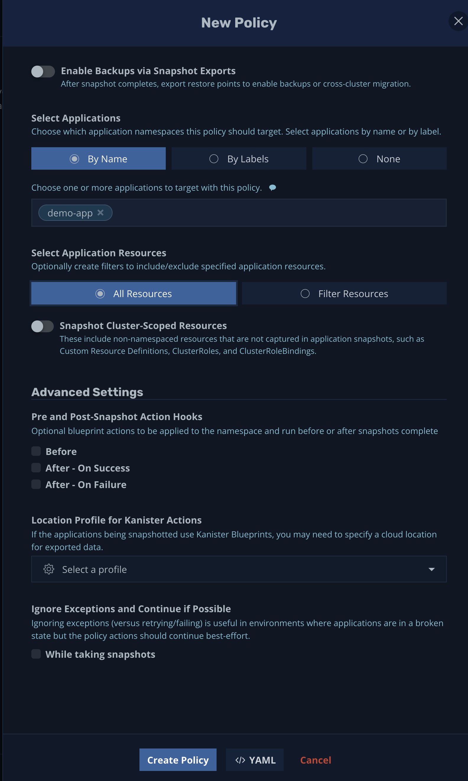Check After - On Success hook
This screenshot has height=781, width=468.
[36, 468]
